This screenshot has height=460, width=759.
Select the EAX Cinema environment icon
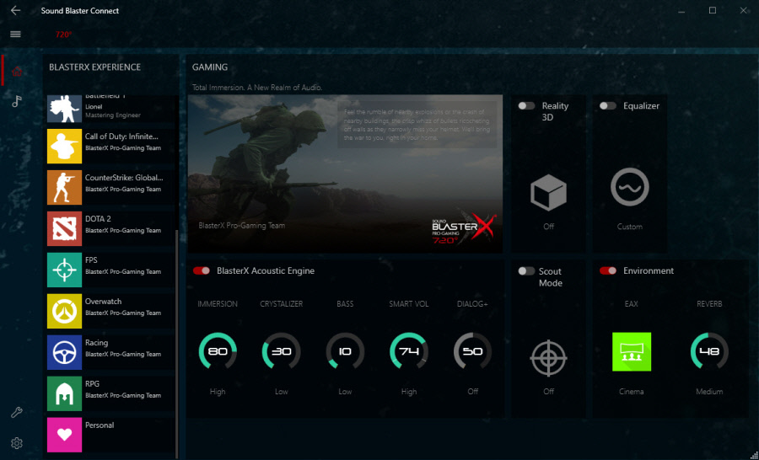[x=631, y=350]
